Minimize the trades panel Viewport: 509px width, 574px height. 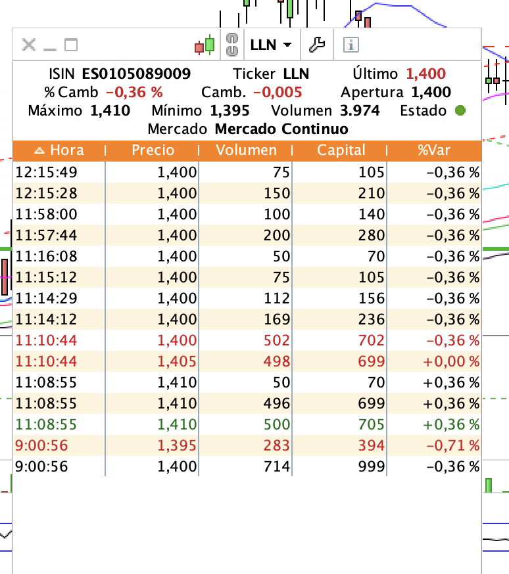pyautogui.click(x=50, y=46)
